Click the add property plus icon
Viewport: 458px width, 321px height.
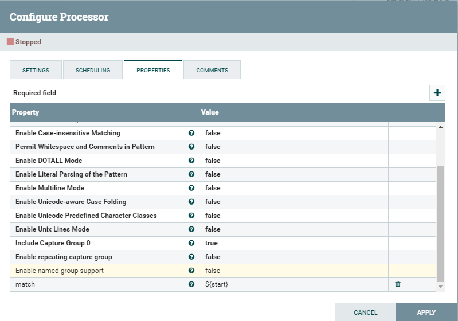(437, 93)
